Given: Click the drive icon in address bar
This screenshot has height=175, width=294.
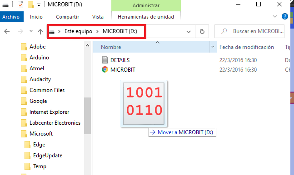Looking at the screenshot, I should pyautogui.click(x=52, y=32).
